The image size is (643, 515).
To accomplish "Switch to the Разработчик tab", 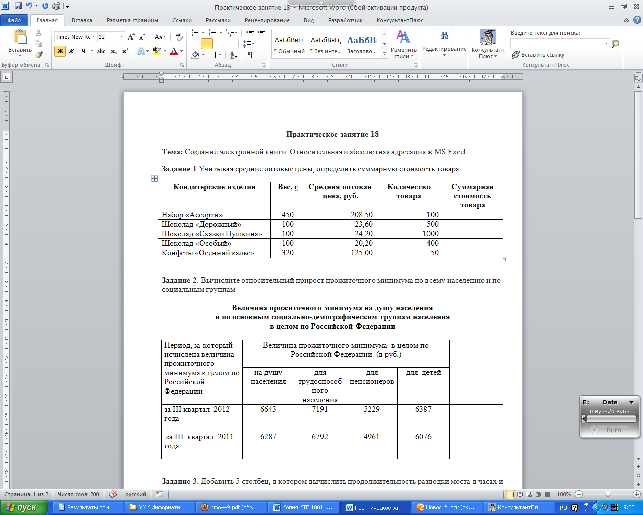I will (345, 20).
